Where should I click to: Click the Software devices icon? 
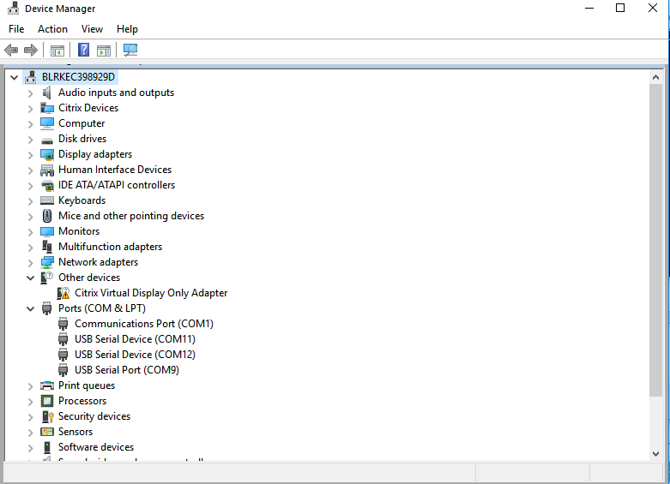pos(47,447)
